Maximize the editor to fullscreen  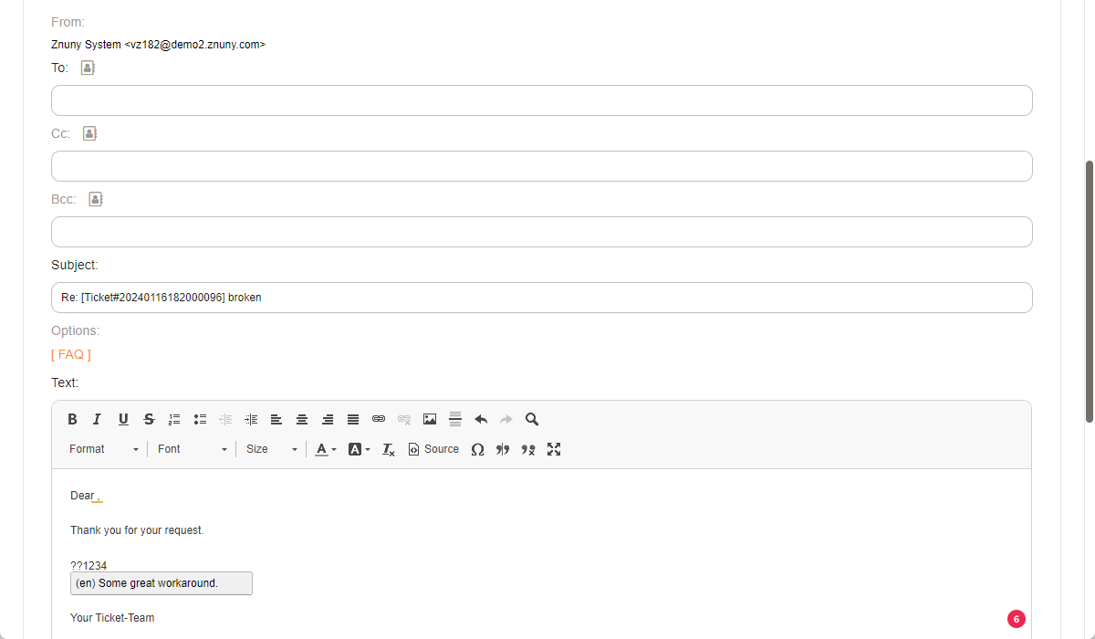pyautogui.click(x=554, y=449)
